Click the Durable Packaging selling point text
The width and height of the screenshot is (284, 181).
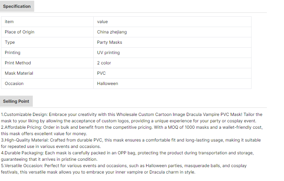pos(127,156)
